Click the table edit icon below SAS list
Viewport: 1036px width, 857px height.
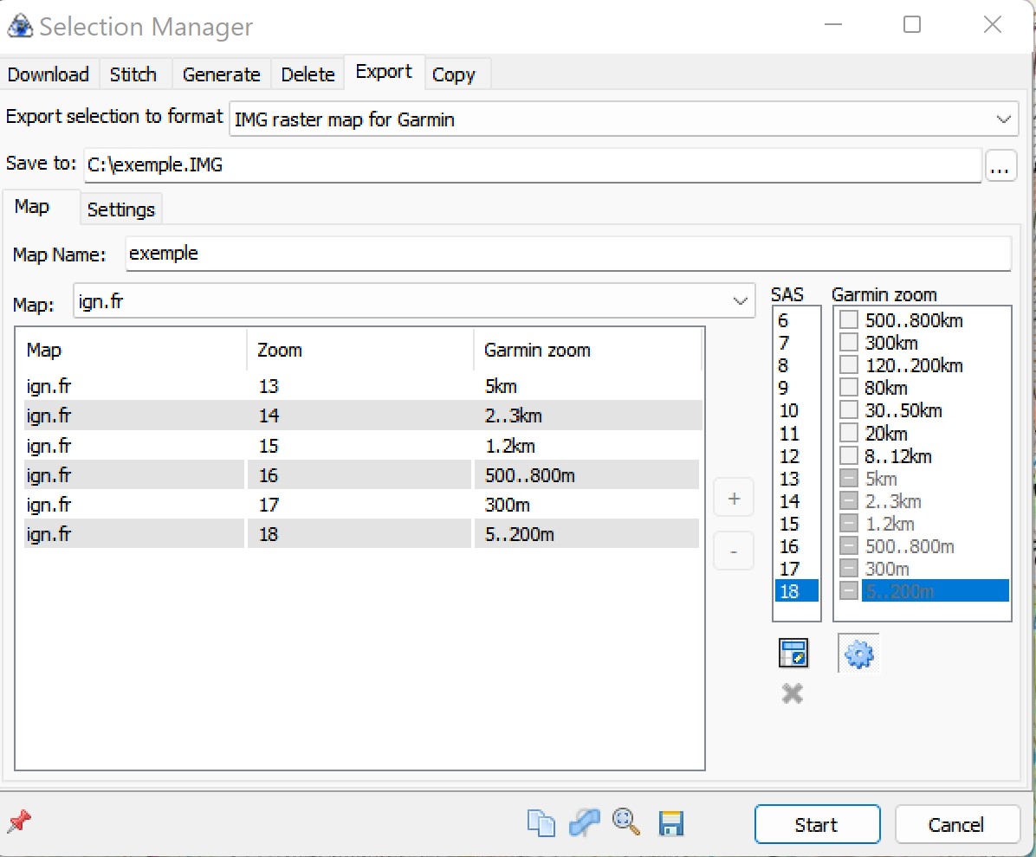(793, 653)
